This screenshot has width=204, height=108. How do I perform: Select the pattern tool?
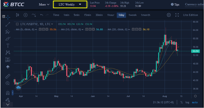click(8, 52)
